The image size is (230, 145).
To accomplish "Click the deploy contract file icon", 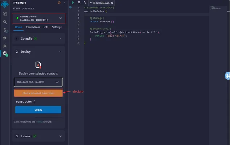I will click(38, 65).
